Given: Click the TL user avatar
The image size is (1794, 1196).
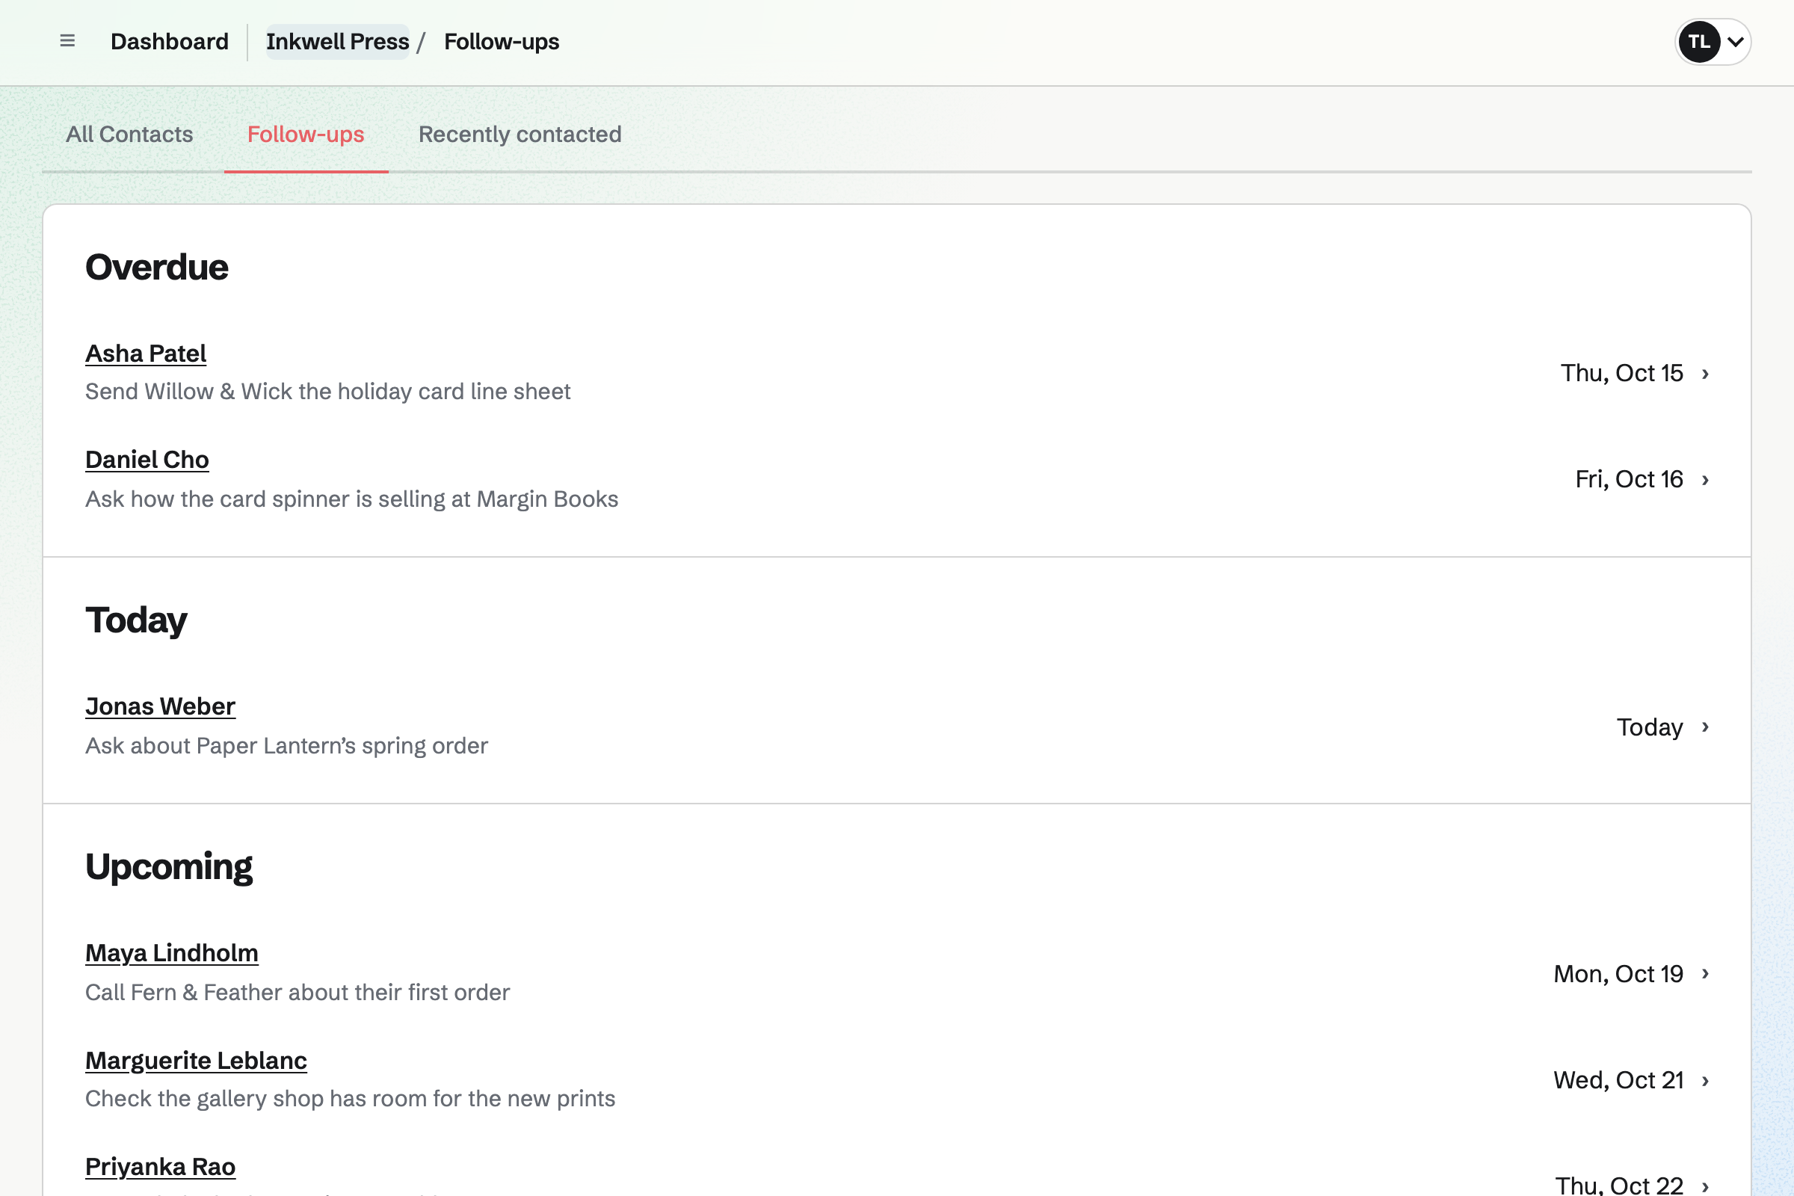Looking at the screenshot, I should (1698, 42).
